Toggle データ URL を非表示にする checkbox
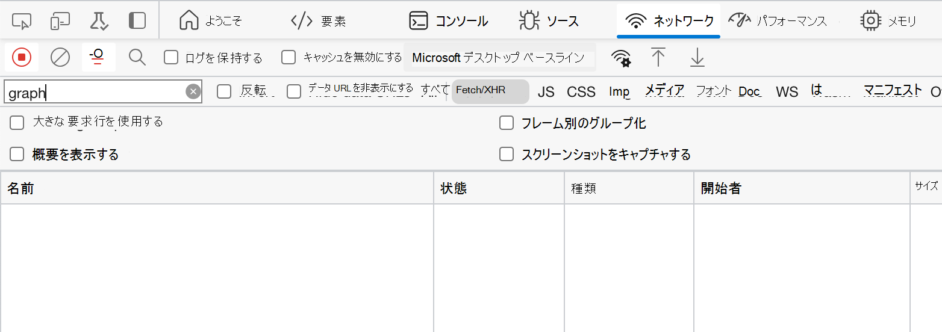 pyautogui.click(x=294, y=91)
